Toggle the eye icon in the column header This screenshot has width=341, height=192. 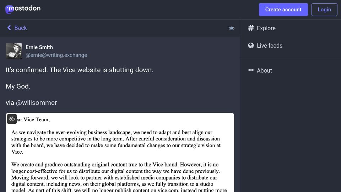pos(231,28)
